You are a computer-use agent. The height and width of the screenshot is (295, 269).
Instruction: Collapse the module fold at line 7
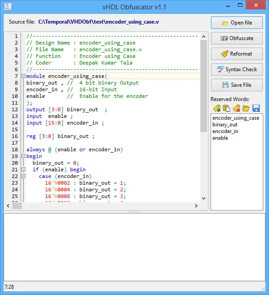click(23, 76)
